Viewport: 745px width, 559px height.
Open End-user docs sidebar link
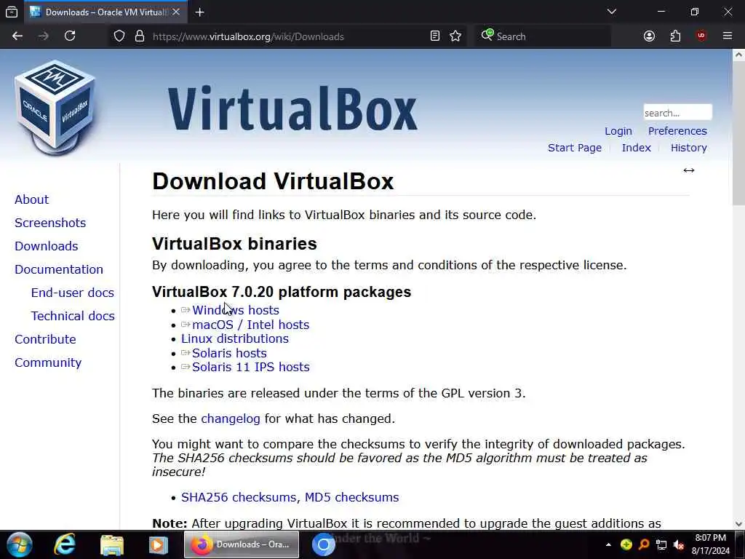click(x=73, y=293)
